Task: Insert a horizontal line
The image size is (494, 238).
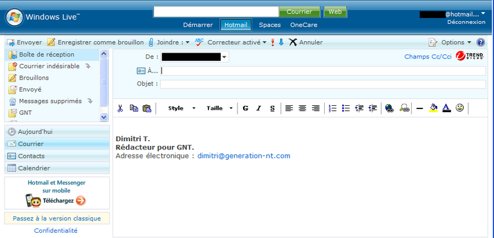Action: click(419, 109)
